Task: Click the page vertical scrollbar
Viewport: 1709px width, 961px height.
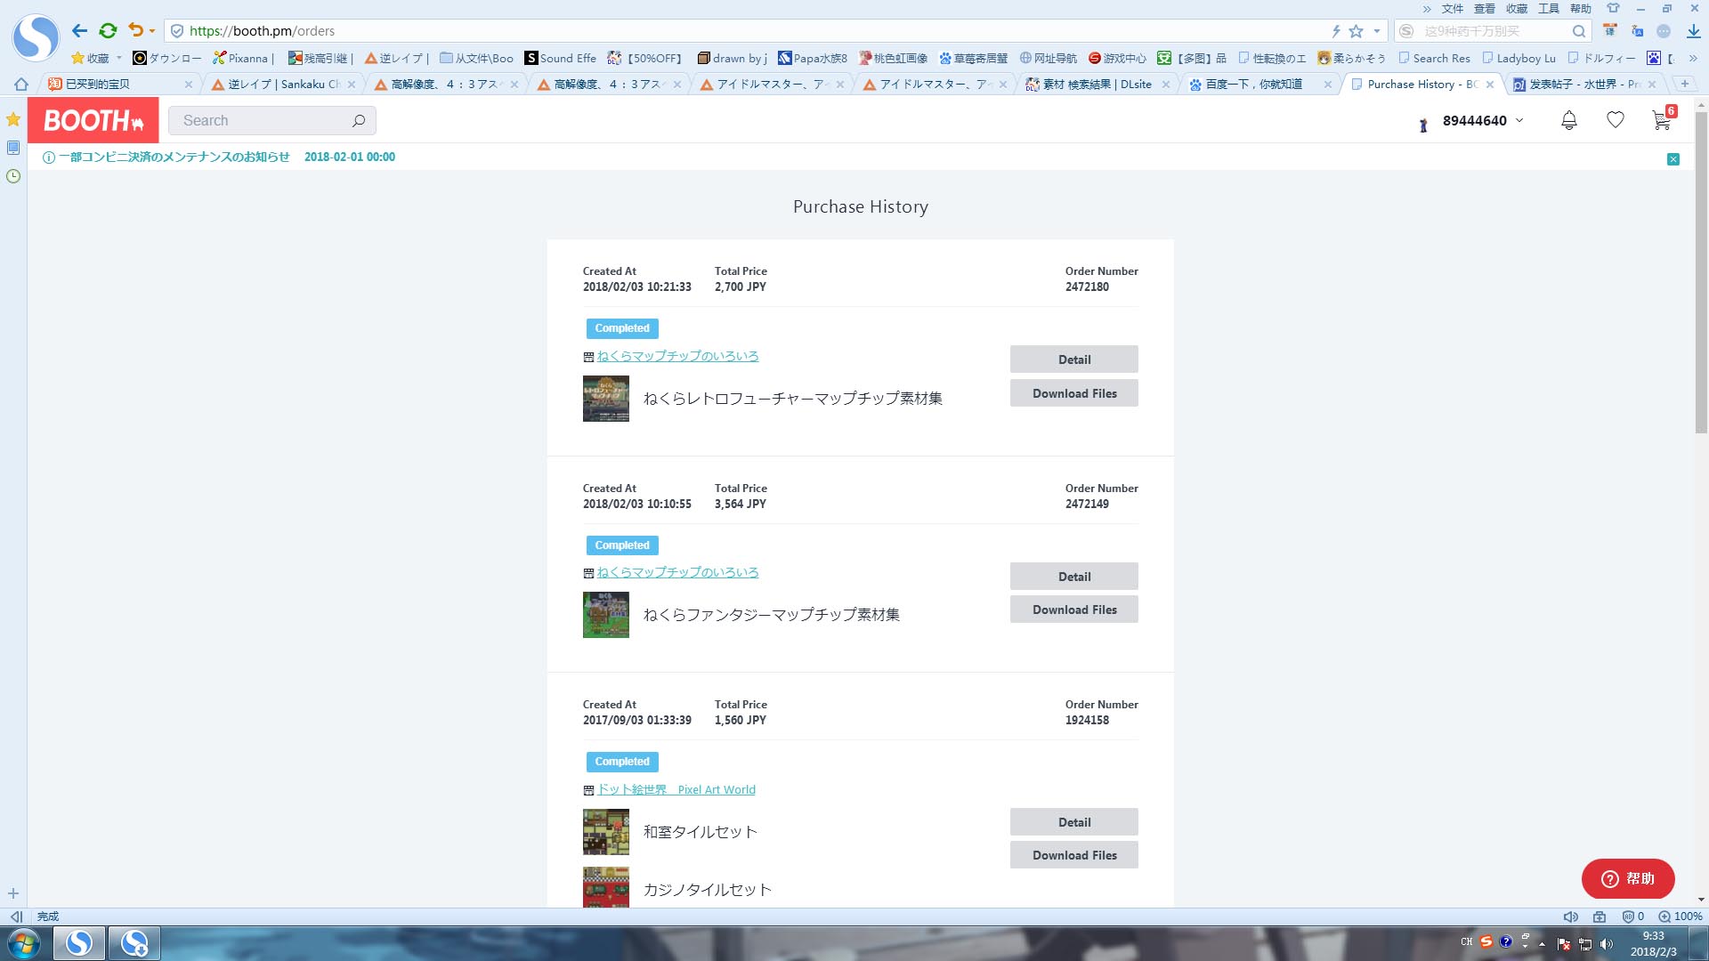Action: [x=1701, y=271]
